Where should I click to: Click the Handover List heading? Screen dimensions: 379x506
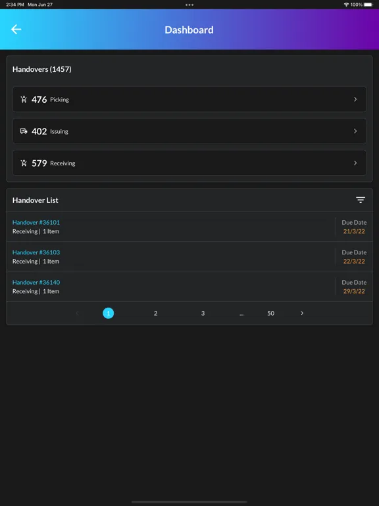coord(36,200)
